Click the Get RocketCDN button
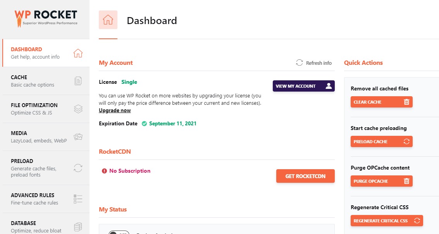The width and height of the screenshot is (439, 234). (x=305, y=176)
